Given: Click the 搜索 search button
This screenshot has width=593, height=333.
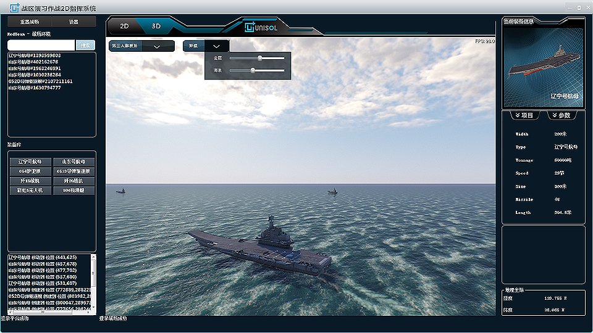Looking at the screenshot, I should 85,45.
